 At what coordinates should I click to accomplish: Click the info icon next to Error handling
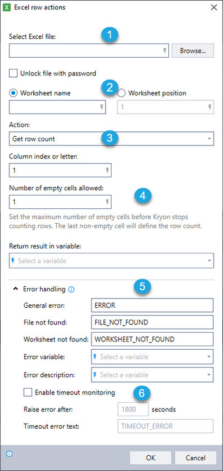[x=71, y=290]
